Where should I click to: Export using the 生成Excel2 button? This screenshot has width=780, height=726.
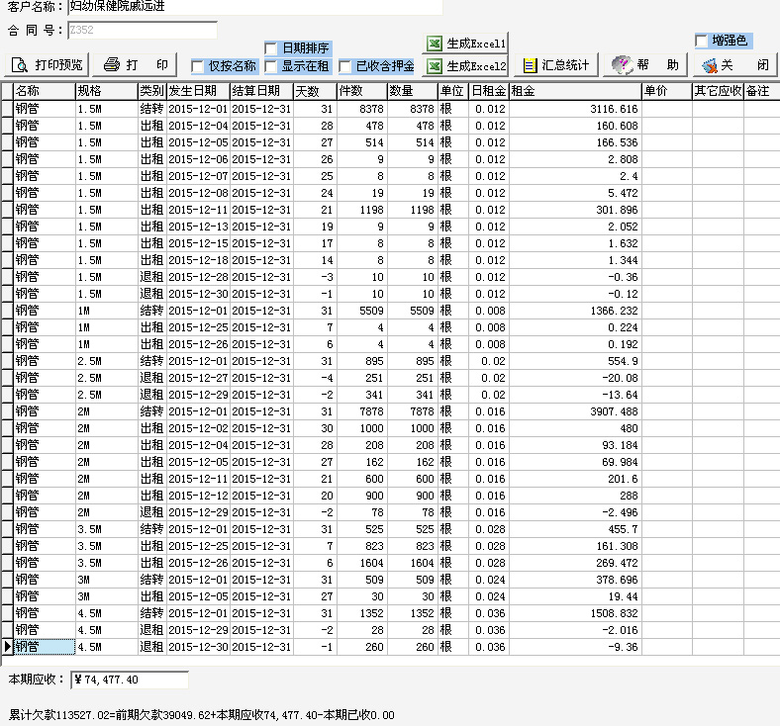click(465, 66)
